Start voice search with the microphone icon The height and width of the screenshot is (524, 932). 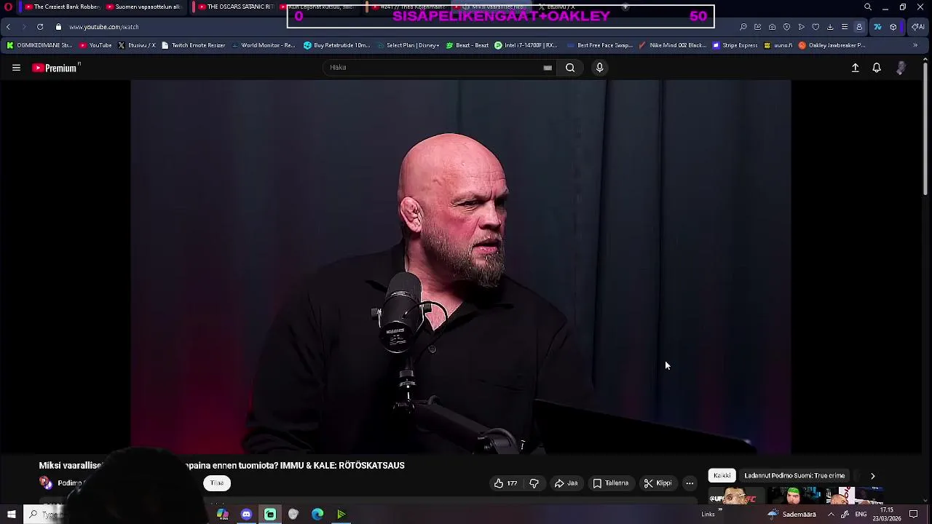pos(599,68)
